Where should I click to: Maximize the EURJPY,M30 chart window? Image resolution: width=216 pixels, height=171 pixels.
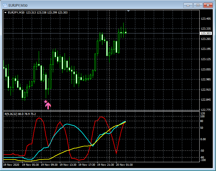198,5
